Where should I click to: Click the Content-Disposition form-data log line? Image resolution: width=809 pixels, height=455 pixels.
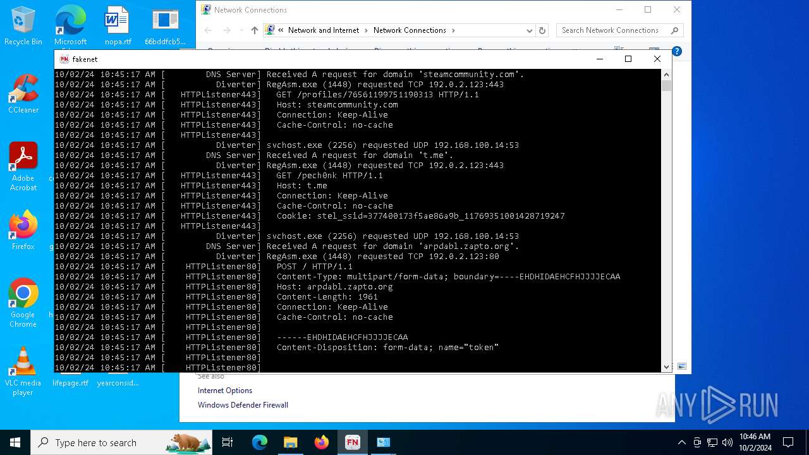coord(387,347)
